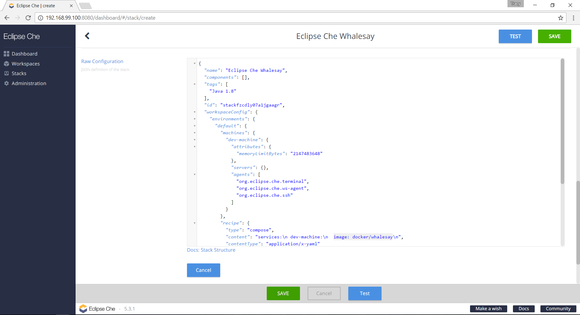Click the Raw Configuration heading
The width and height of the screenshot is (580, 315).
(x=102, y=61)
